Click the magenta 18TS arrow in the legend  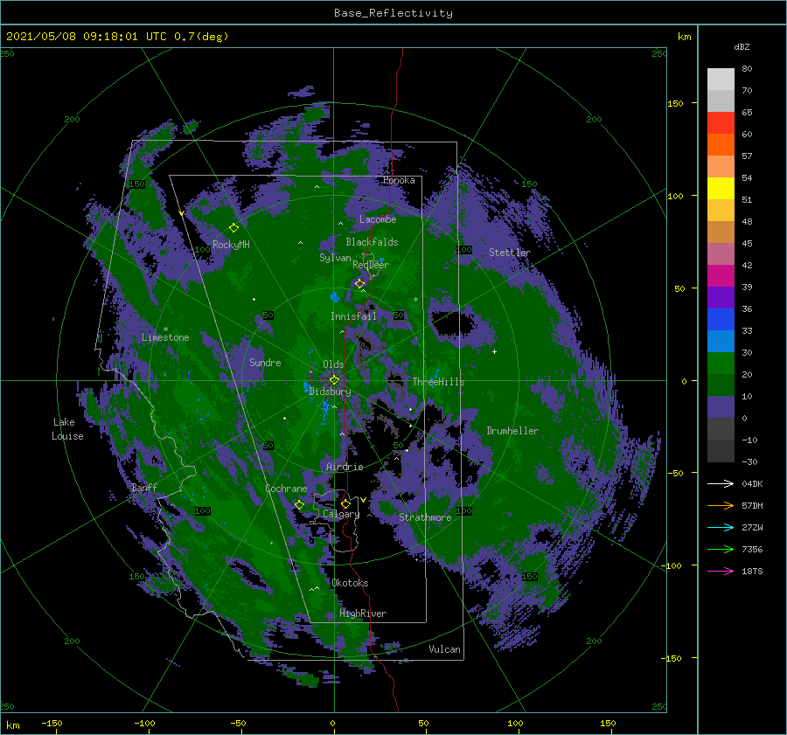coord(721,571)
